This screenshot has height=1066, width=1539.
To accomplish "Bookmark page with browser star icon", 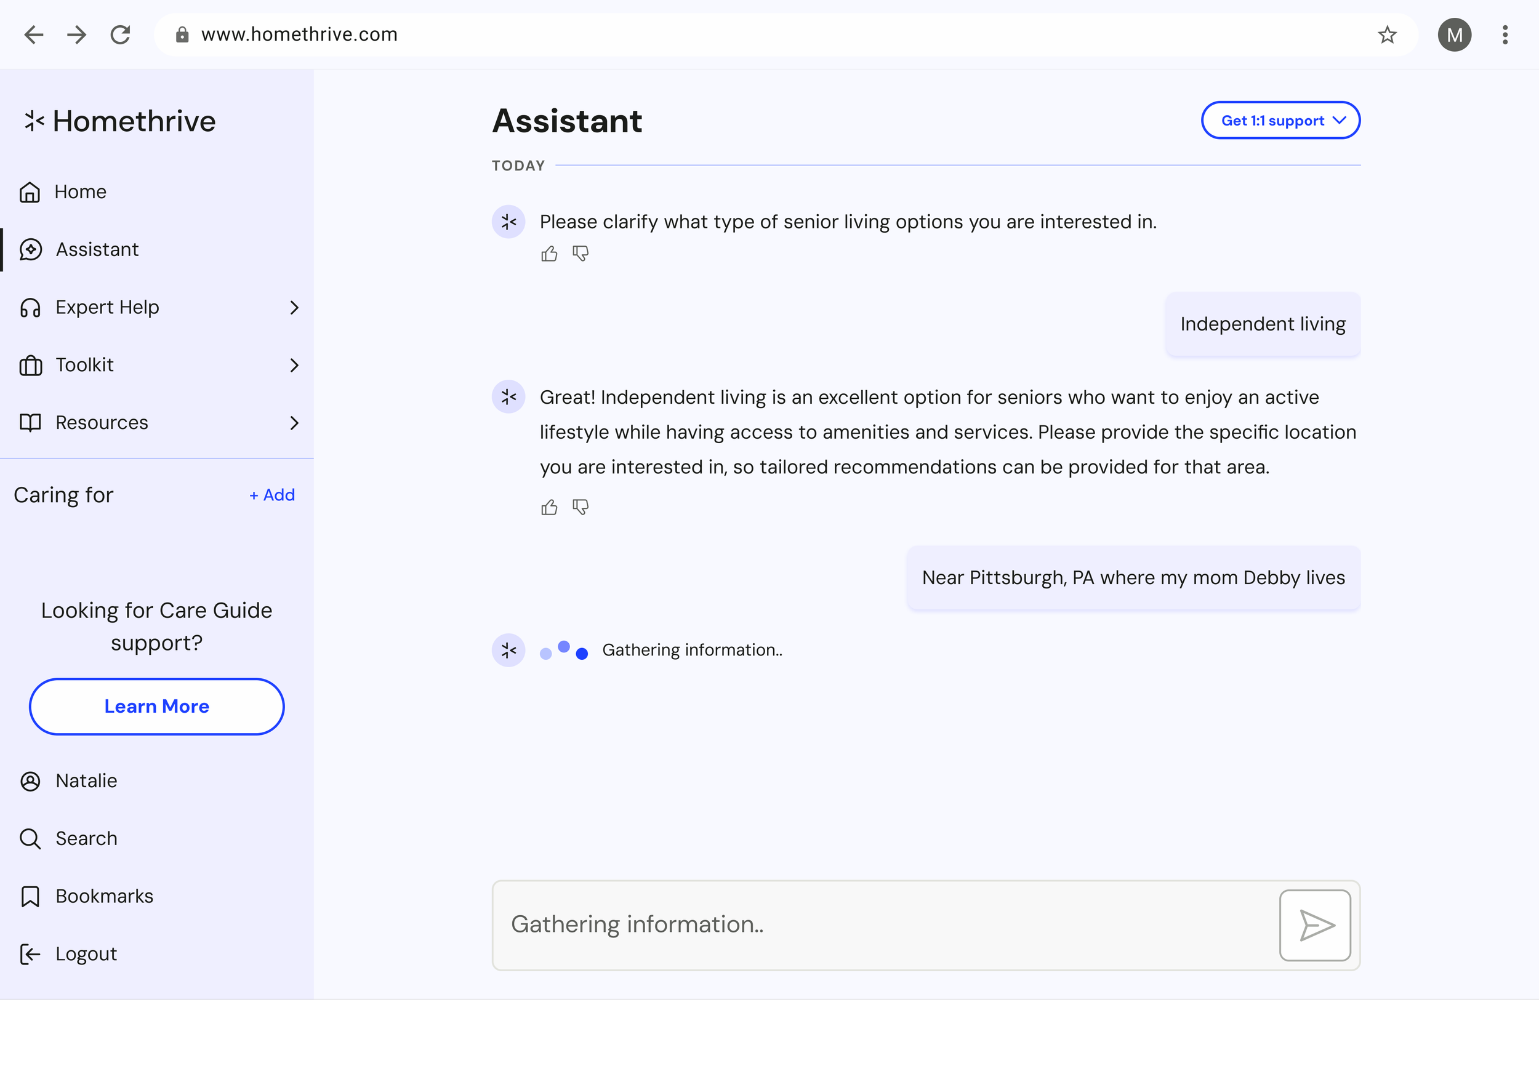I will (1387, 34).
